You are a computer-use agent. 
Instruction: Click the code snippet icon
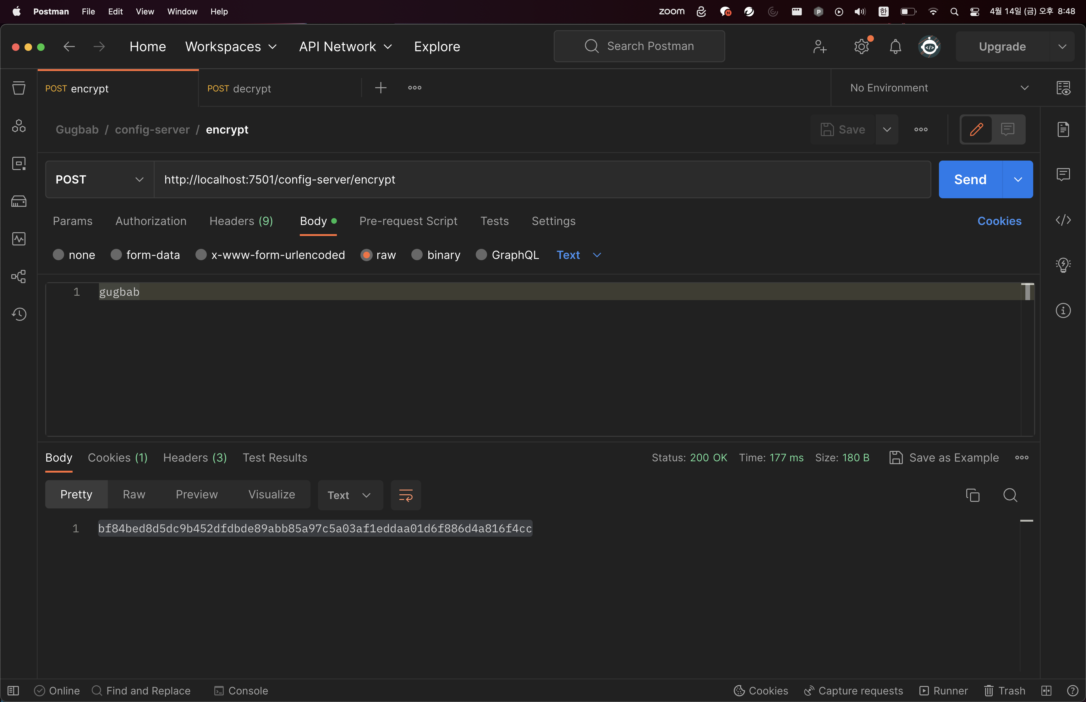point(1063,220)
